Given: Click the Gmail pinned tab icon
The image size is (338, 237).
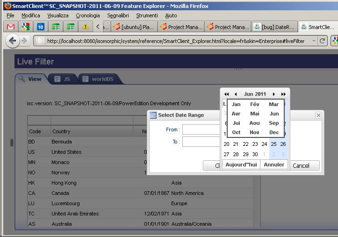Looking at the screenshot, I should coord(10,27).
